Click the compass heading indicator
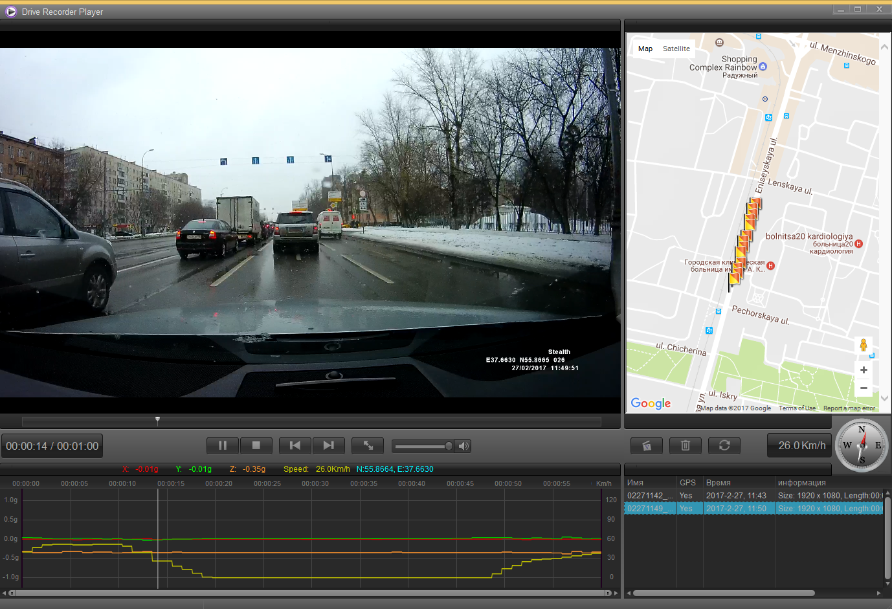 [x=862, y=445]
